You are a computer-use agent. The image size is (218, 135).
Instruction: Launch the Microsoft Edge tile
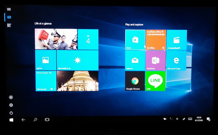coord(176,61)
